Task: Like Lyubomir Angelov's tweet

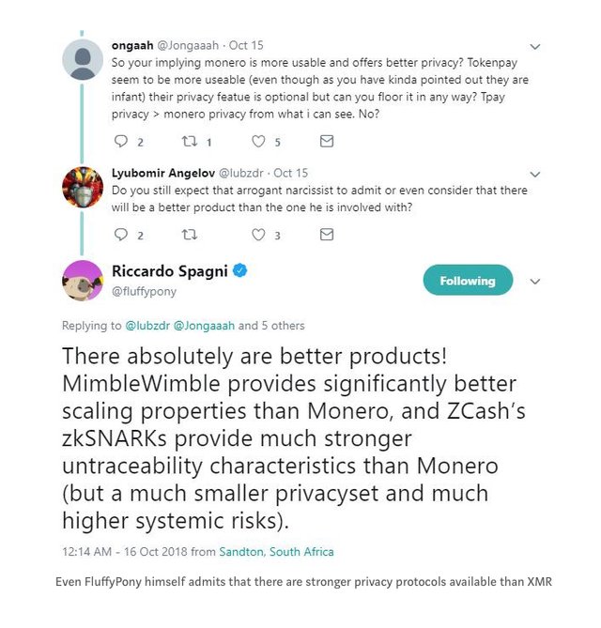Action: tap(259, 235)
